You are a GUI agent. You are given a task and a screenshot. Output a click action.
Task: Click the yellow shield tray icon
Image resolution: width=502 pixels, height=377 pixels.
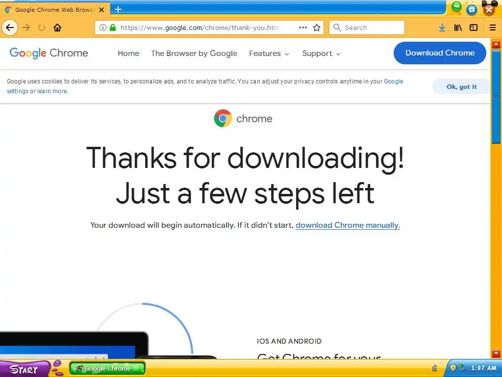tap(452, 368)
